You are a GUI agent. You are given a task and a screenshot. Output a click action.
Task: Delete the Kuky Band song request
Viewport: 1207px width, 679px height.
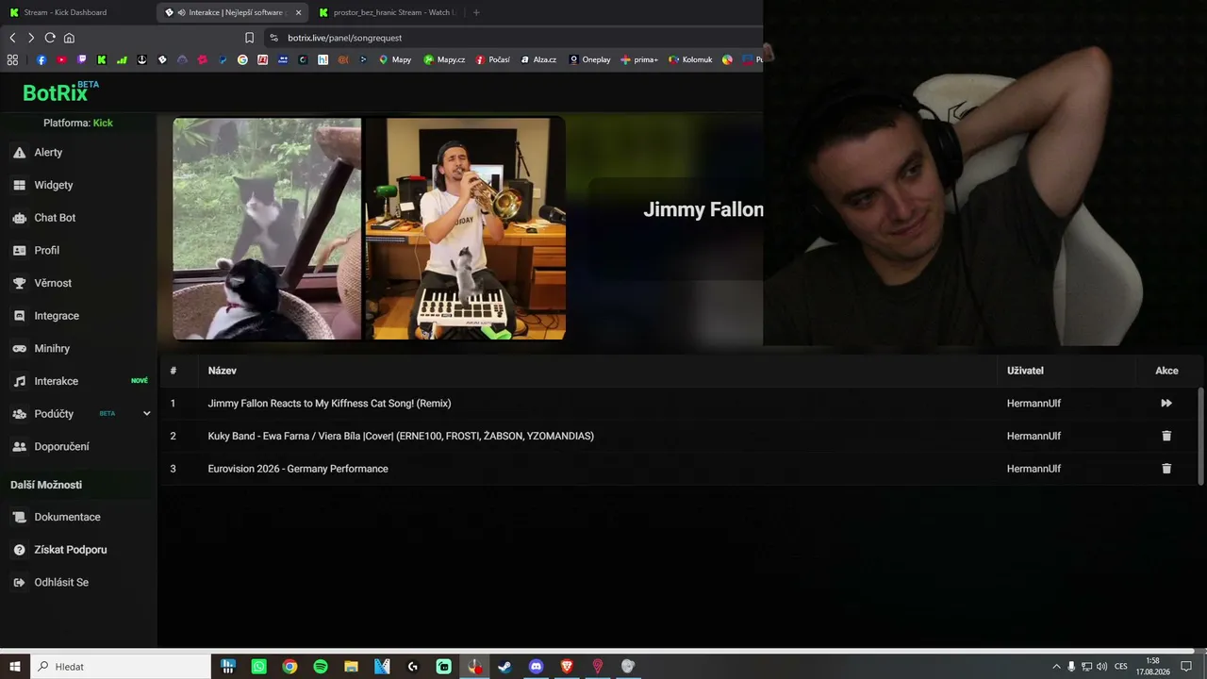(1166, 436)
